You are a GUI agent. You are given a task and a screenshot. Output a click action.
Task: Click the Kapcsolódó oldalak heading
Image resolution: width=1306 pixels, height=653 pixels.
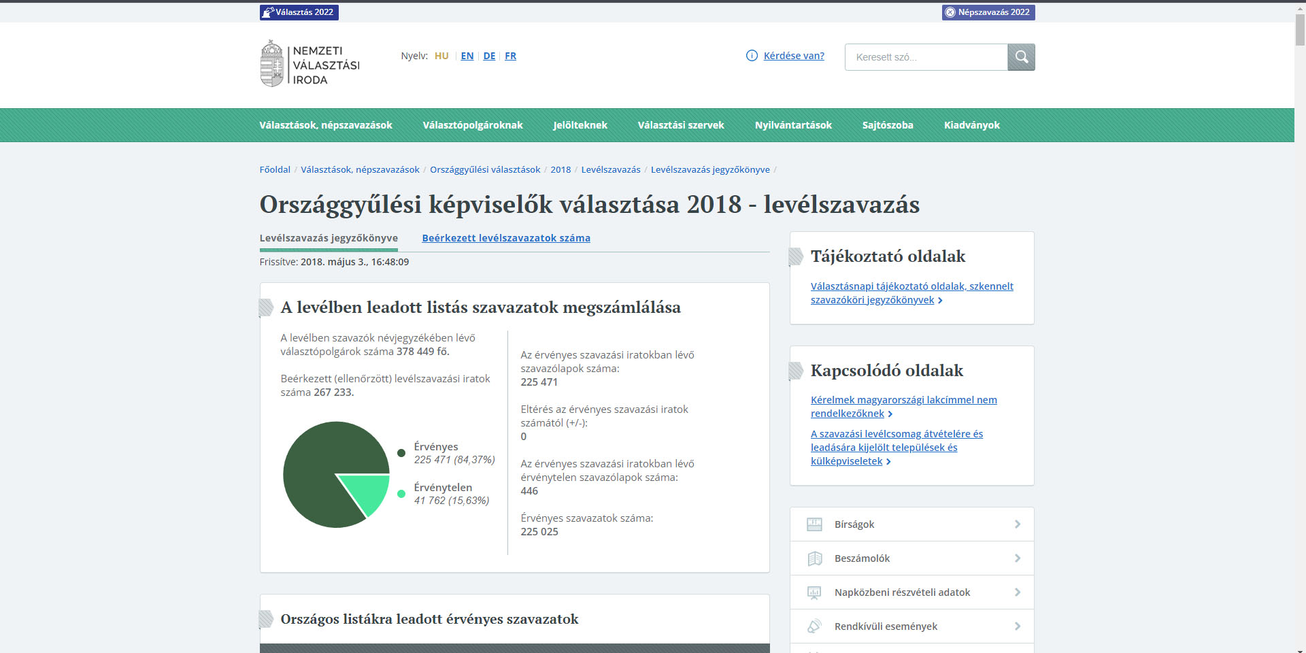(887, 371)
